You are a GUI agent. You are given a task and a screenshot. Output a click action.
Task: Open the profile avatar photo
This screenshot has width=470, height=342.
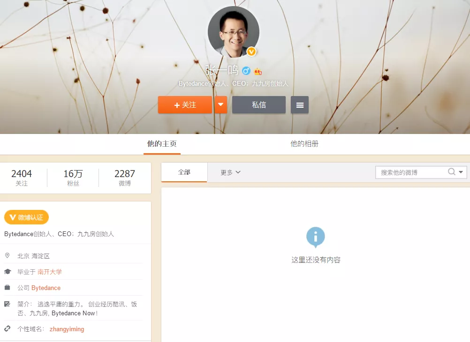click(x=233, y=32)
